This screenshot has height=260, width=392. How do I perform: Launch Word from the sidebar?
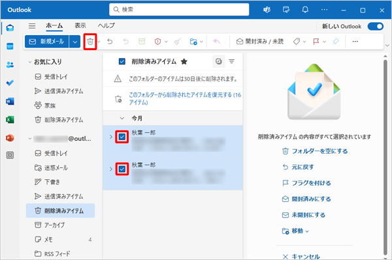10,101
